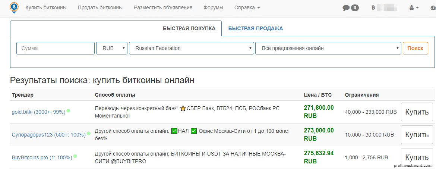Expand the Справка menu
The height and width of the screenshot is (169, 436).
click(x=247, y=8)
